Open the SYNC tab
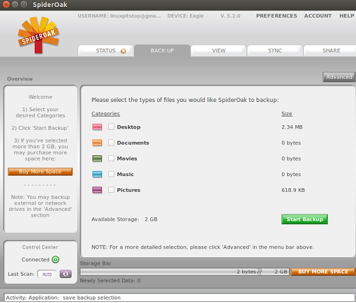The width and height of the screenshot is (356, 303). (275, 50)
